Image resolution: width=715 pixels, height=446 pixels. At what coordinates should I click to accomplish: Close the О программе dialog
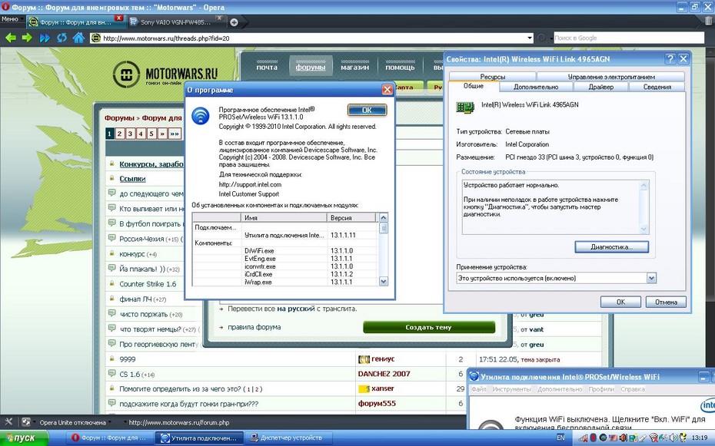tap(387, 90)
